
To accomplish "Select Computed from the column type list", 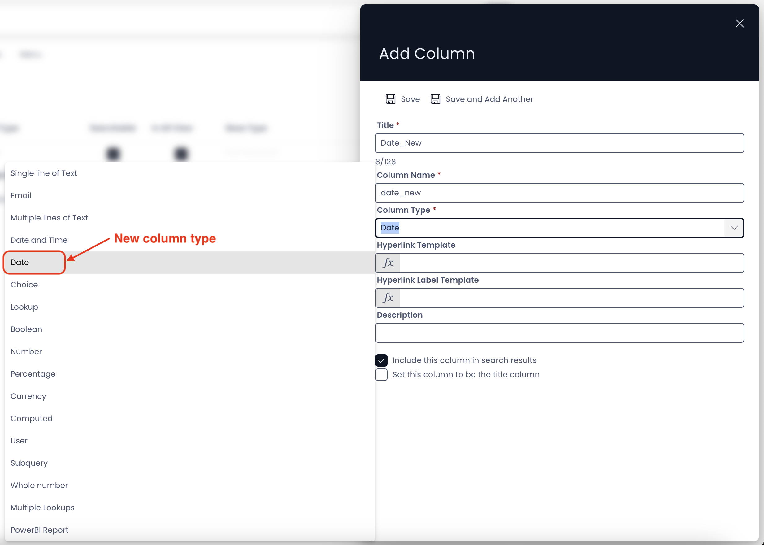I will (31, 418).
